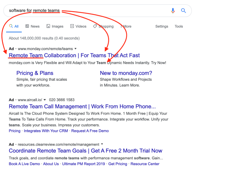Click the All tab search icon
This screenshot has height=173, width=252.
[11, 26]
